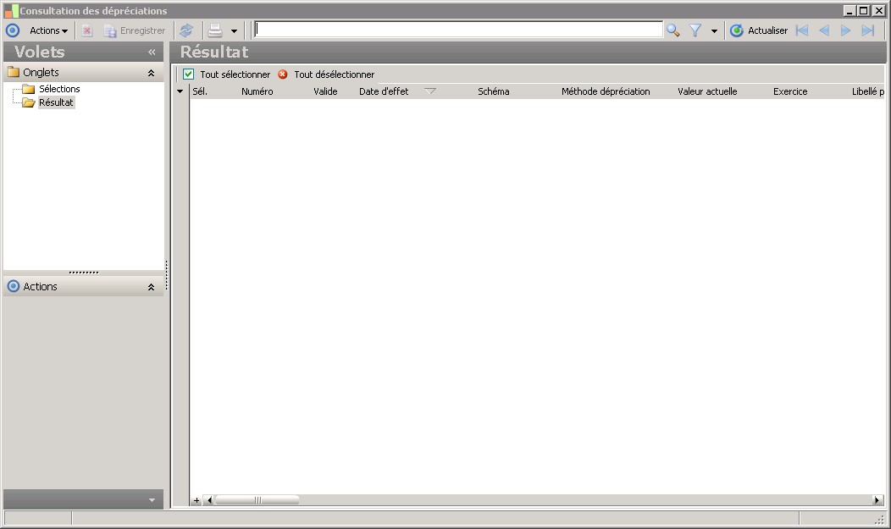The width and height of the screenshot is (891, 529).
Task: Go to previous record arrow
Action: pyautogui.click(x=824, y=30)
